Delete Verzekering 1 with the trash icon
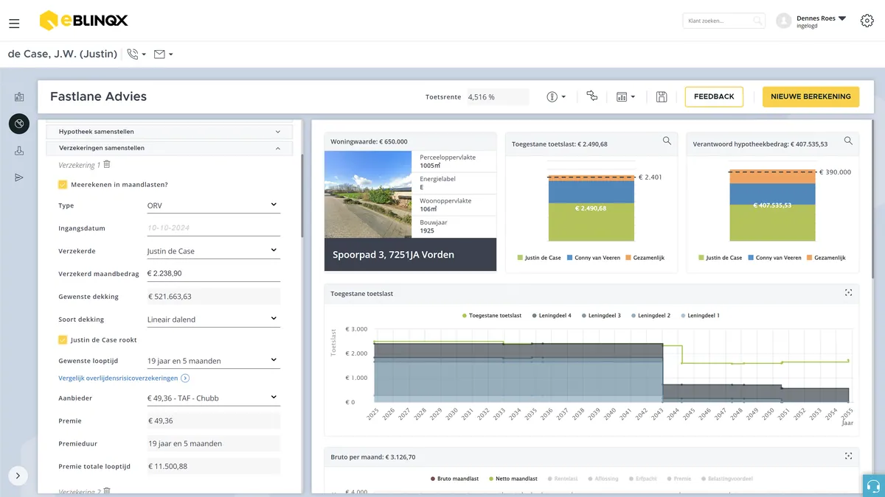885x497 pixels. point(107,165)
